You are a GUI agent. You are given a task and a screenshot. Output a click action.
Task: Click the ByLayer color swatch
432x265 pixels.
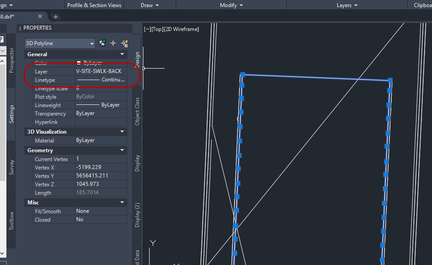(79, 63)
